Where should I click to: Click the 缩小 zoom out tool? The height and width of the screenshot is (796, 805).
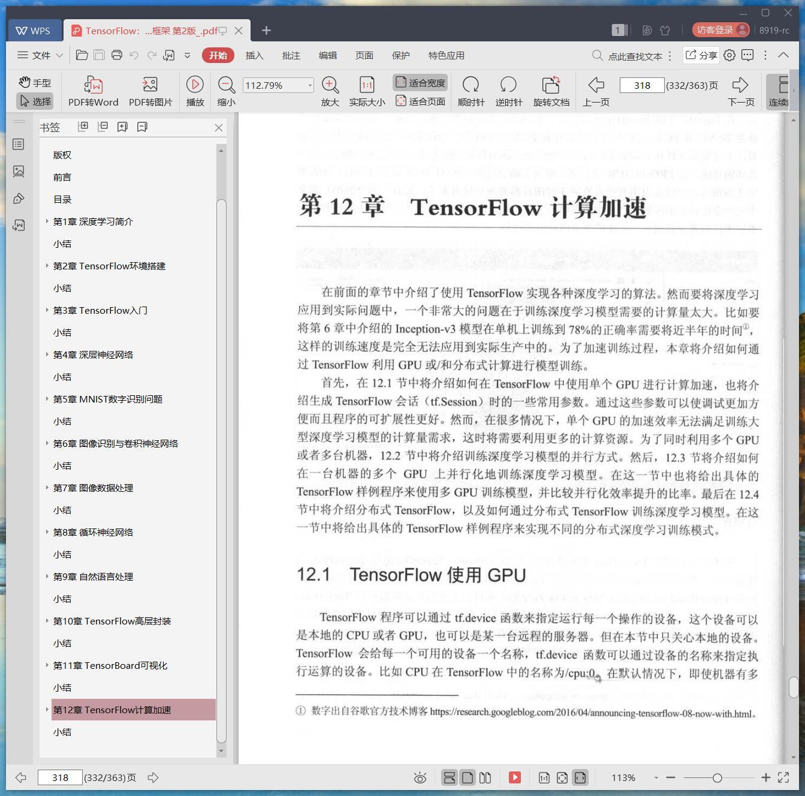tap(226, 91)
